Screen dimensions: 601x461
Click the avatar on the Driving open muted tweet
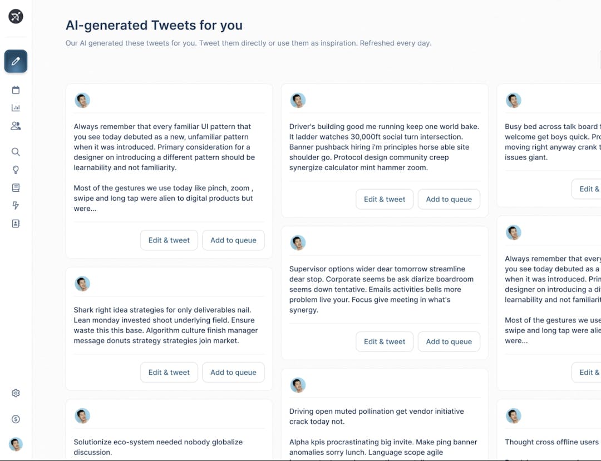(298, 385)
